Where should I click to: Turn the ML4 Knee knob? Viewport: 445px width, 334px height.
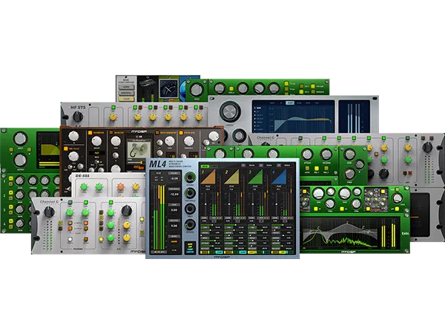pos(190,209)
